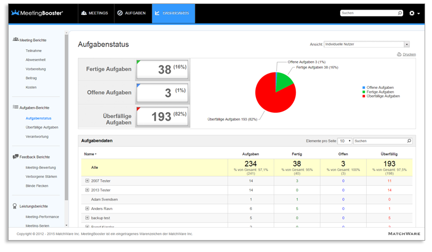Click the MeetingBooster logo
This screenshot has width=432, height=252.
coord(37,13)
